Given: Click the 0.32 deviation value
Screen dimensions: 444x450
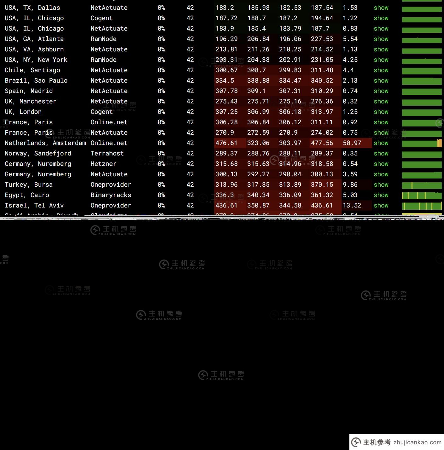Looking at the screenshot, I should (x=350, y=101).
